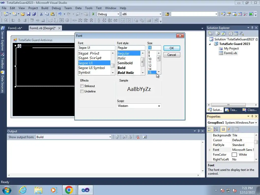260x195 pixels.
Task: Click Refresh icon in Solution Explorer
Action: click(223, 34)
